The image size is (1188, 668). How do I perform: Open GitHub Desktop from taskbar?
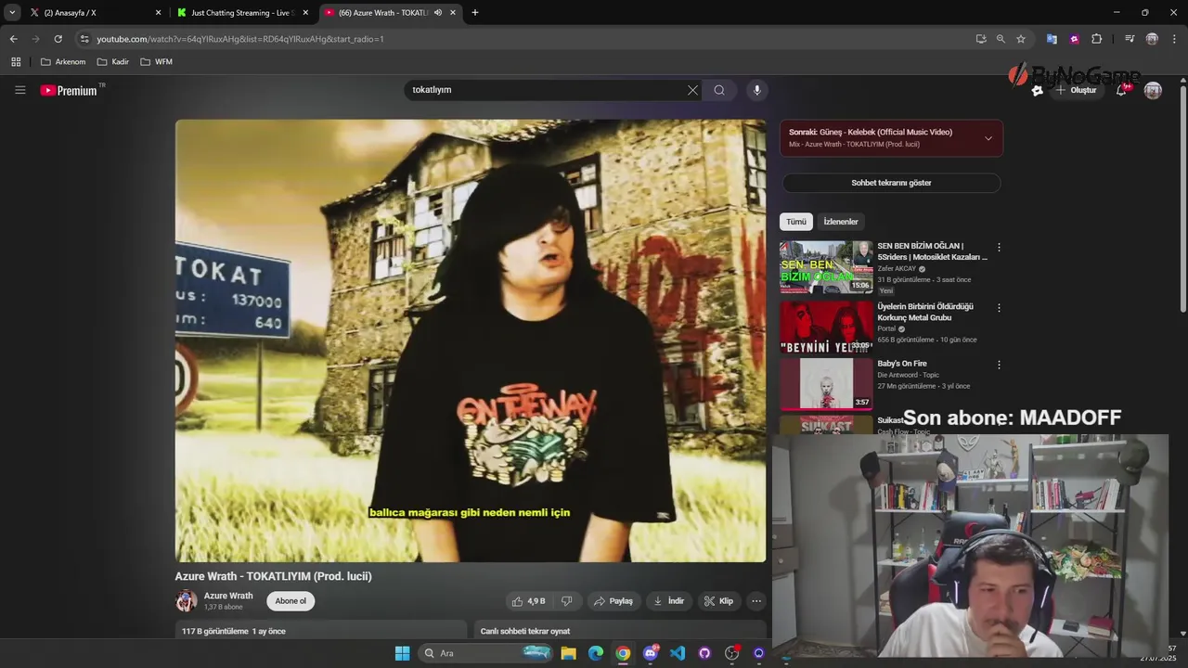tap(704, 653)
